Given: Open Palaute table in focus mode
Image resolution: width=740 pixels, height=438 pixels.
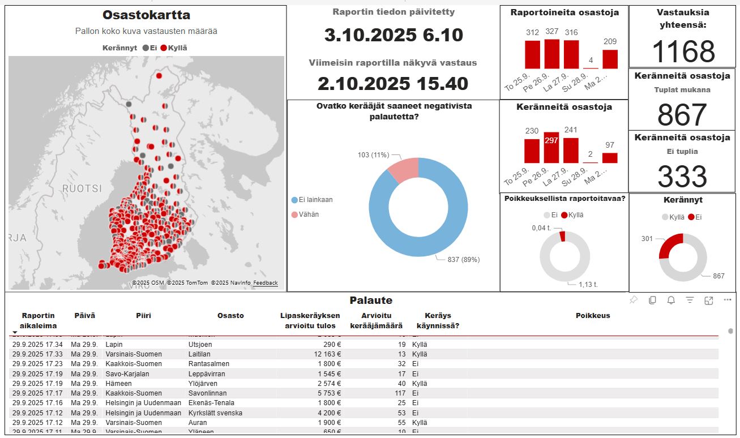Looking at the screenshot, I should [708, 300].
